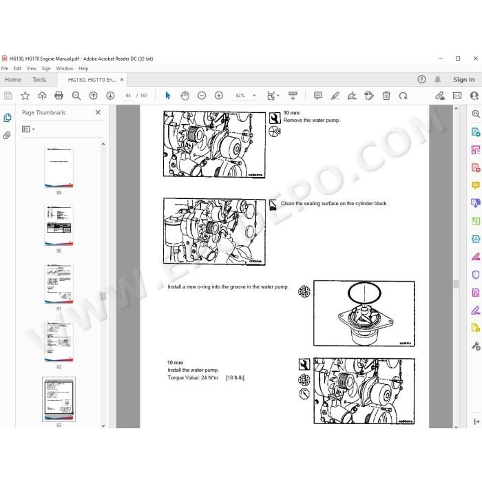Zoom in with the plus icon
Screen dimensions: 482x482
tap(219, 96)
